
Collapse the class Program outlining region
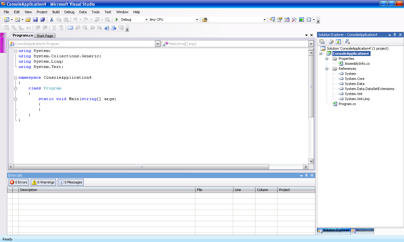point(15,88)
